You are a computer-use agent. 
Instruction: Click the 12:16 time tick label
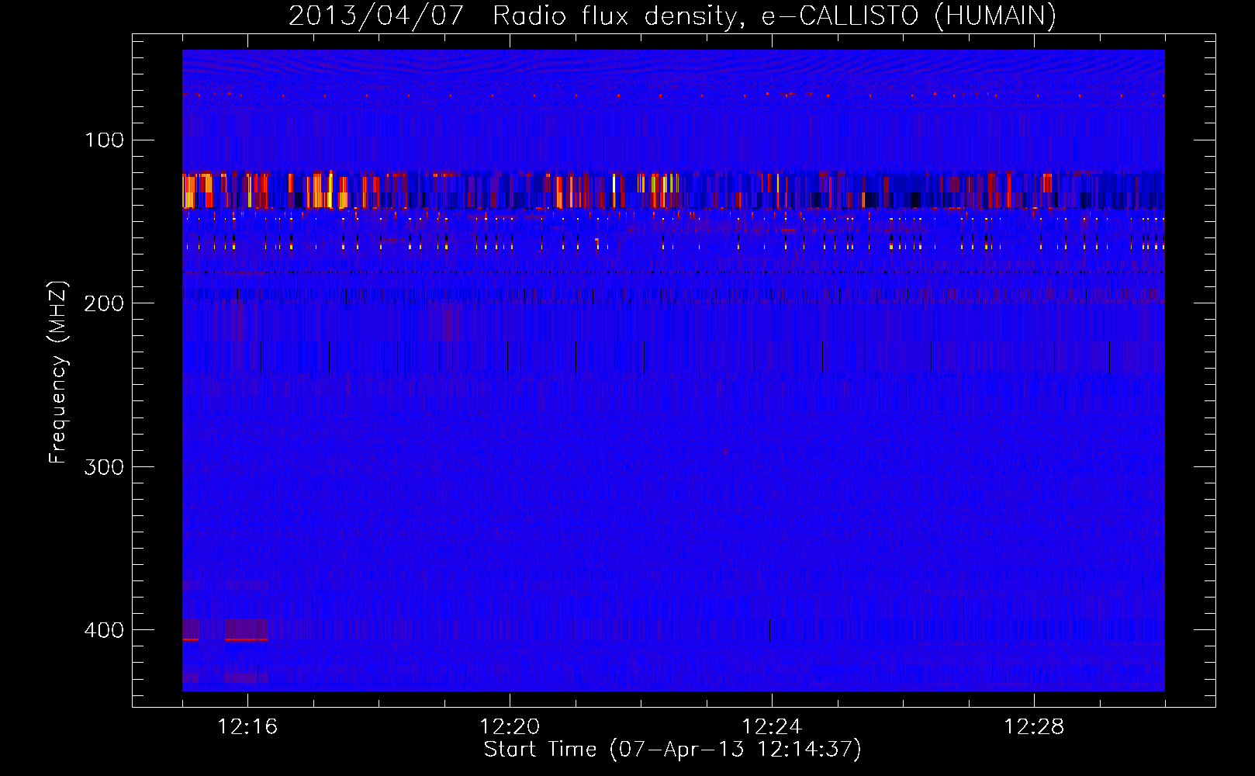(247, 726)
